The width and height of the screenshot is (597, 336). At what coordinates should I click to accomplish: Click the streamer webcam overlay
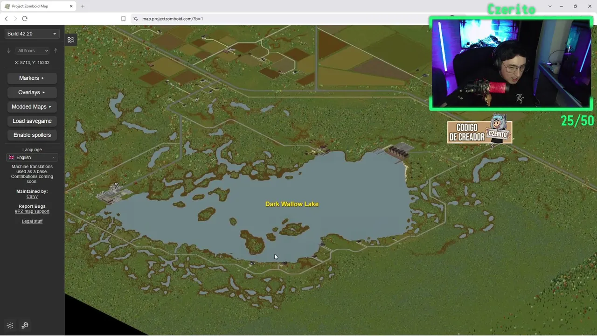point(511,64)
